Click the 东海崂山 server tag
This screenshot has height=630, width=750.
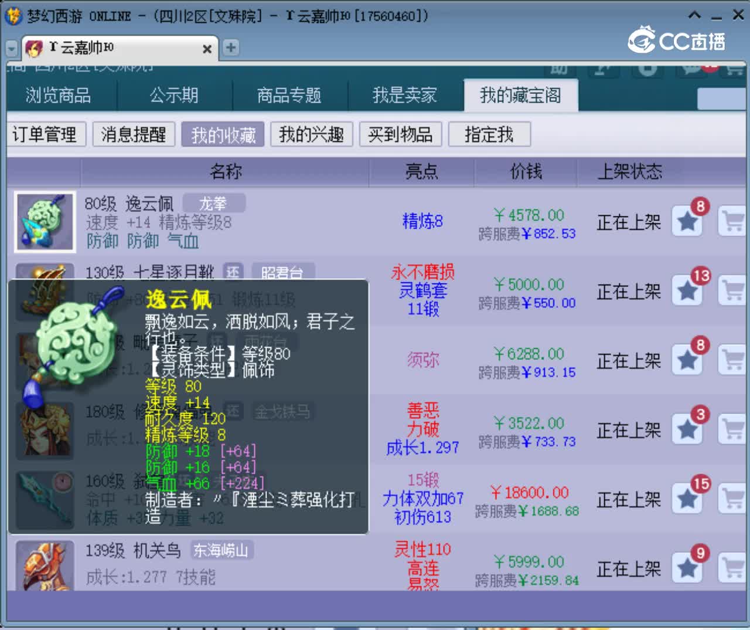(x=221, y=550)
